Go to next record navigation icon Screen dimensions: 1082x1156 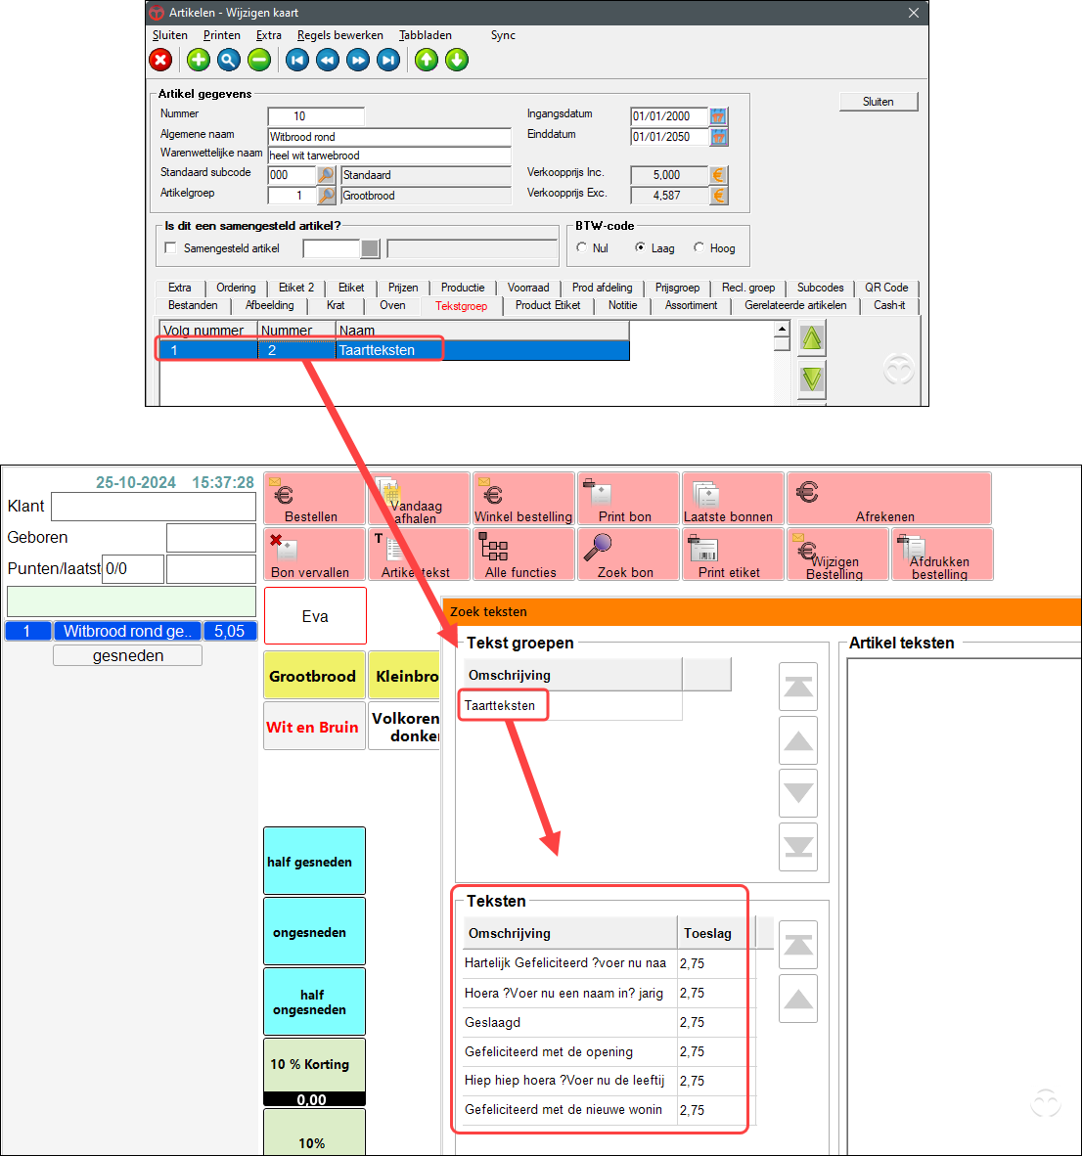358,60
